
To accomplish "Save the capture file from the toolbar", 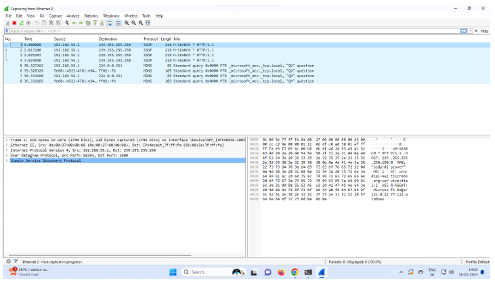I will click(44, 23).
